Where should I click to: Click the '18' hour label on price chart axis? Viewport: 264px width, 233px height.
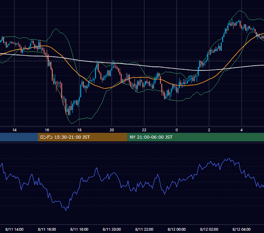click(79, 130)
